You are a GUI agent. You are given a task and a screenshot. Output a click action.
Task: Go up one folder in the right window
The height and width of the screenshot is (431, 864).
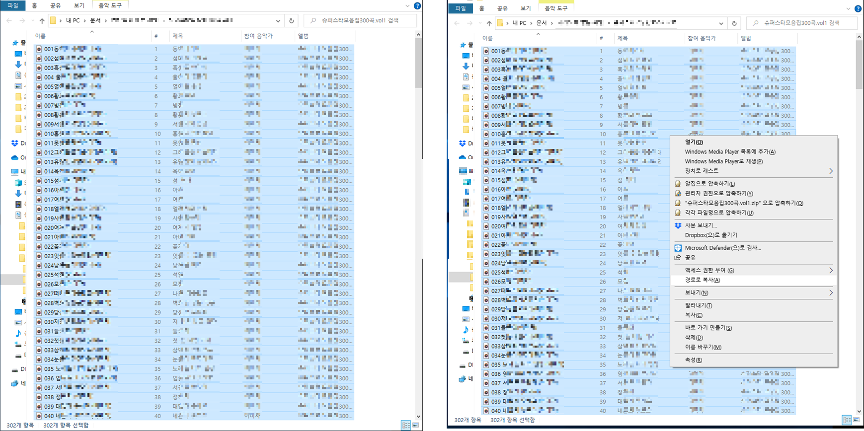coord(489,23)
